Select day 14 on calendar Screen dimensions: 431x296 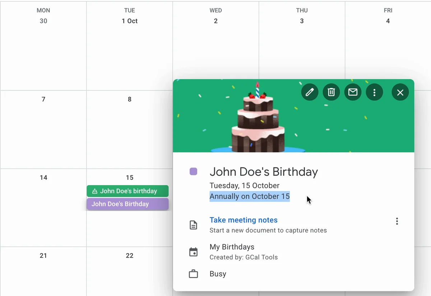(43, 178)
